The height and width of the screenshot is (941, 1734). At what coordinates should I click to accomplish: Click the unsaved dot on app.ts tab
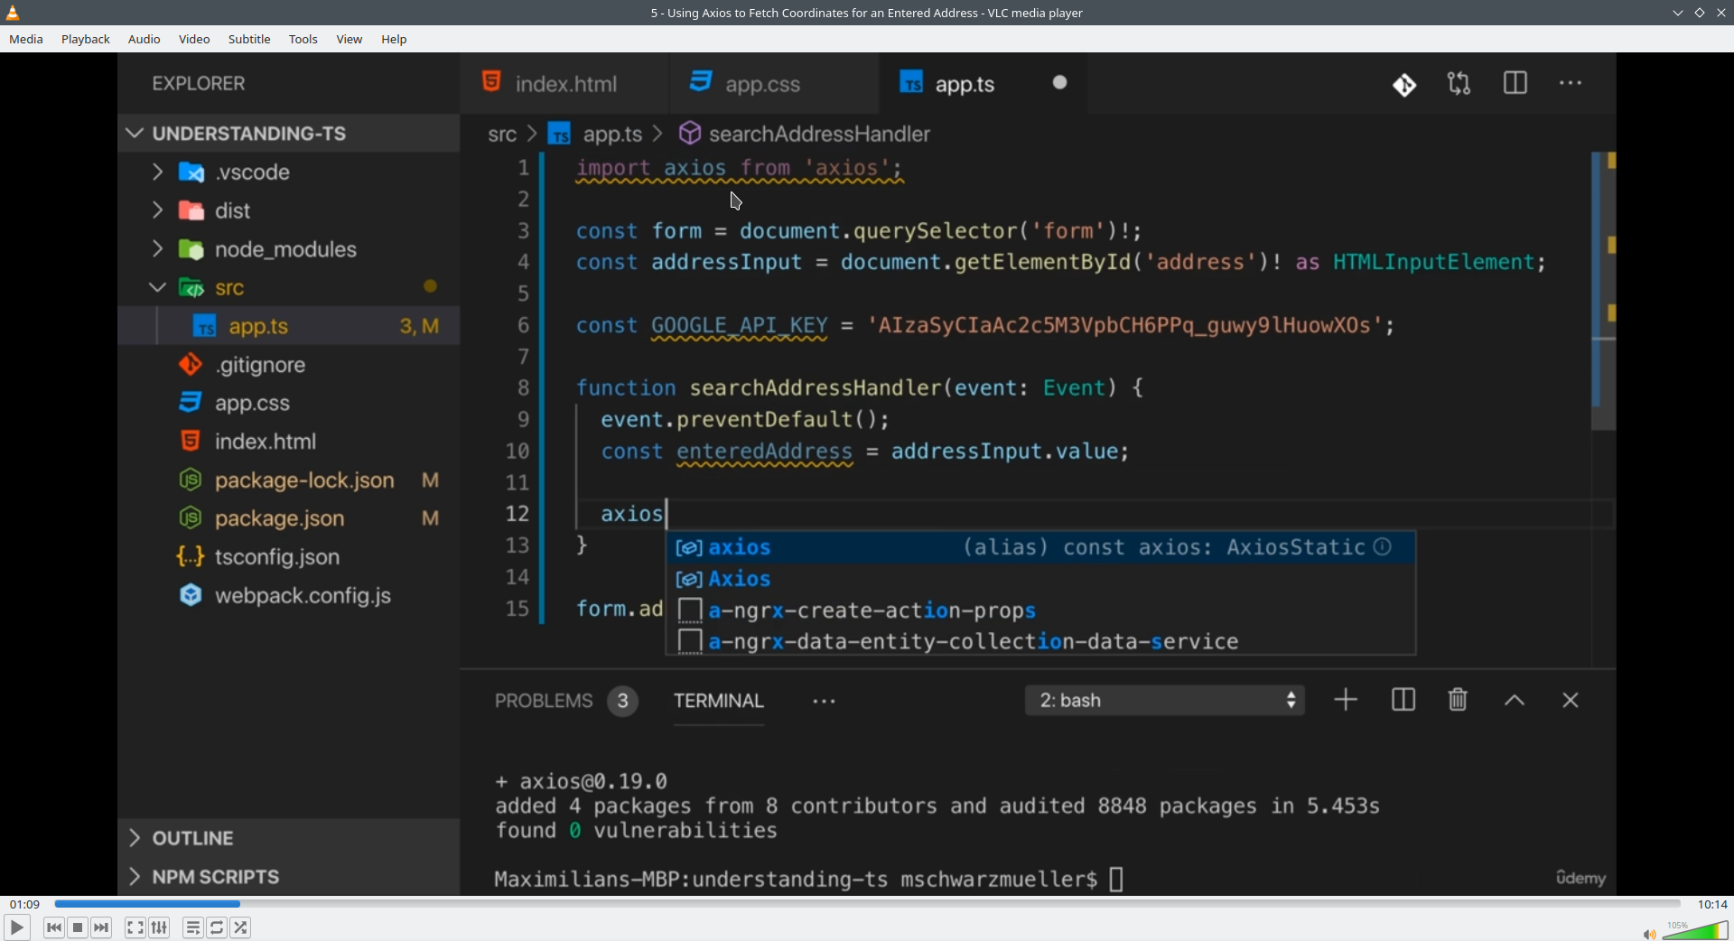[x=1060, y=82]
